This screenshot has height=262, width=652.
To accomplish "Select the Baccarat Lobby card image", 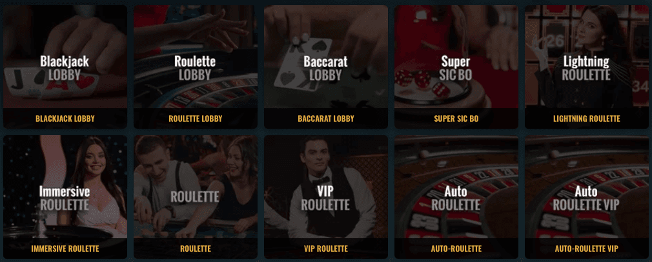I will tap(326, 57).
